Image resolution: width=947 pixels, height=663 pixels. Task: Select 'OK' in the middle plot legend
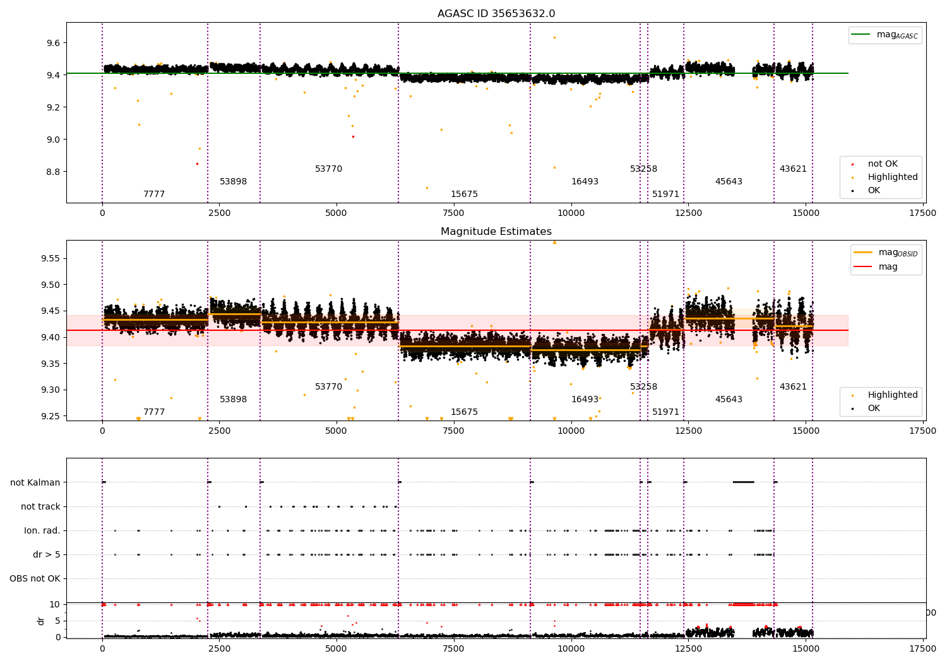[874, 409]
